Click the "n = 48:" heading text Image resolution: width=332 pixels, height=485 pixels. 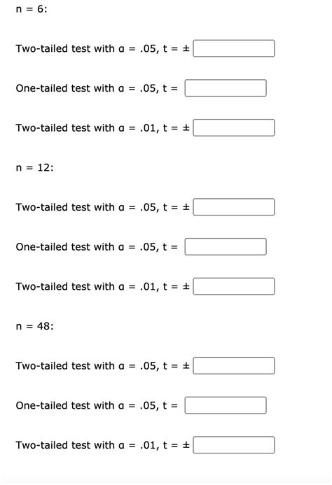[34, 326]
